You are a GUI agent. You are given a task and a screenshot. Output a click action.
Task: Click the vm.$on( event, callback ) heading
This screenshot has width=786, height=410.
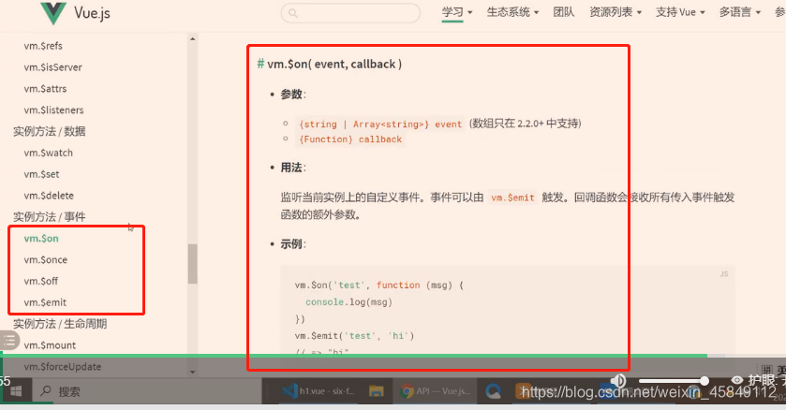click(334, 64)
